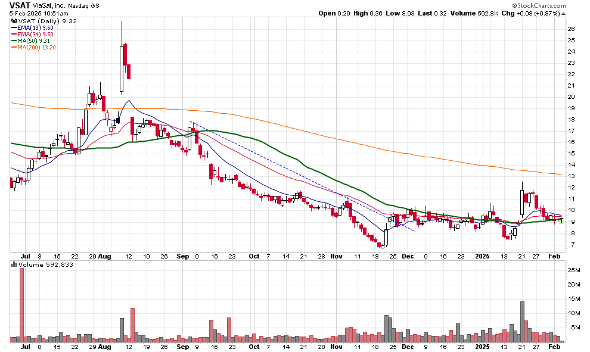Click the red EMA(34) legend line marker
Viewport: 590px width, 352px height.
(13, 34)
